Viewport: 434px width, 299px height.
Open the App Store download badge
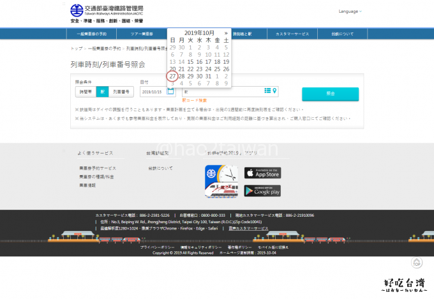click(262, 173)
